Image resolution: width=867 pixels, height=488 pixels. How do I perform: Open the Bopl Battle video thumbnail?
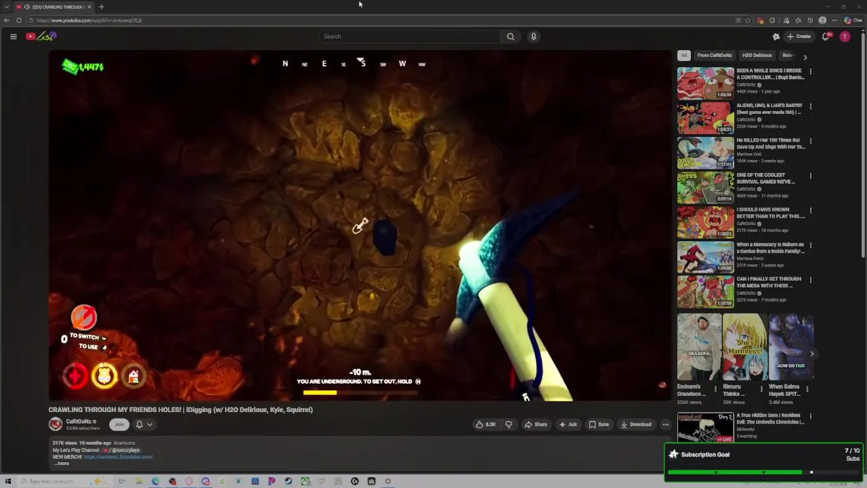(706, 83)
